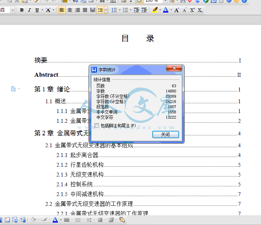This screenshot has width=261, height=225.
Task: Click the W icon in dialog title
Action: [94, 70]
